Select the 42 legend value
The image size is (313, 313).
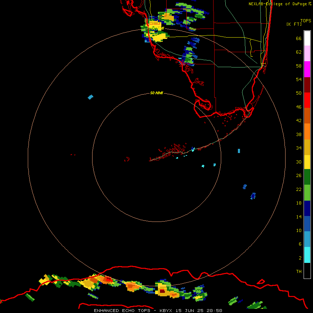[299, 121]
